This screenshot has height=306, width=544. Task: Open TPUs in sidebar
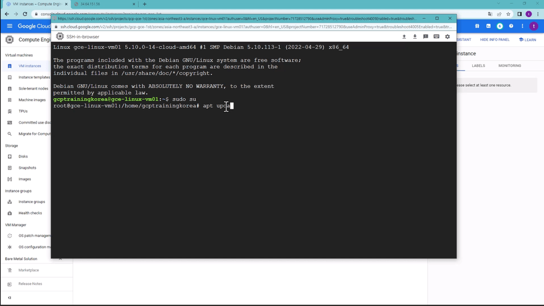click(23, 112)
